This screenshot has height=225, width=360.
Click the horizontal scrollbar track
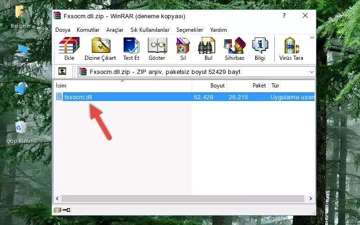pyautogui.click(x=183, y=199)
